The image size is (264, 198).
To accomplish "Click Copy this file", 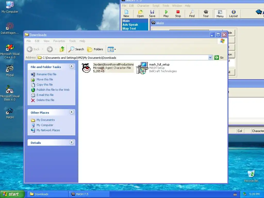I will pyautogui.click(x=45, y=85).
